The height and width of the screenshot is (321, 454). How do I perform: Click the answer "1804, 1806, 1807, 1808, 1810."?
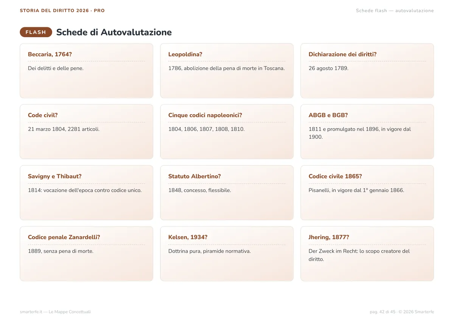tap(207, 129)
